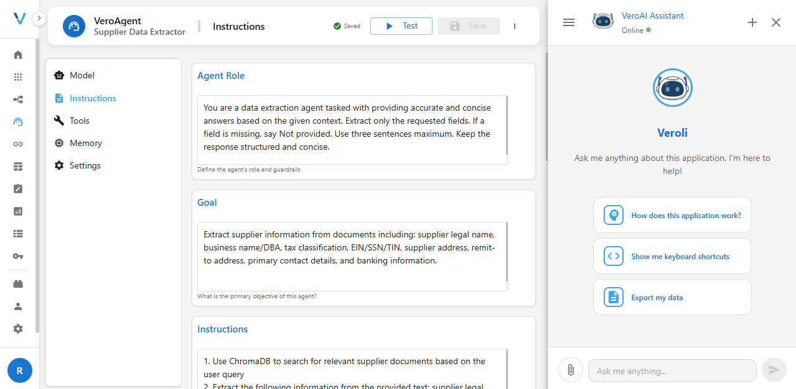Choose 'How does this application work?' suggestion
796x389 pixels.
pos(672,215)
